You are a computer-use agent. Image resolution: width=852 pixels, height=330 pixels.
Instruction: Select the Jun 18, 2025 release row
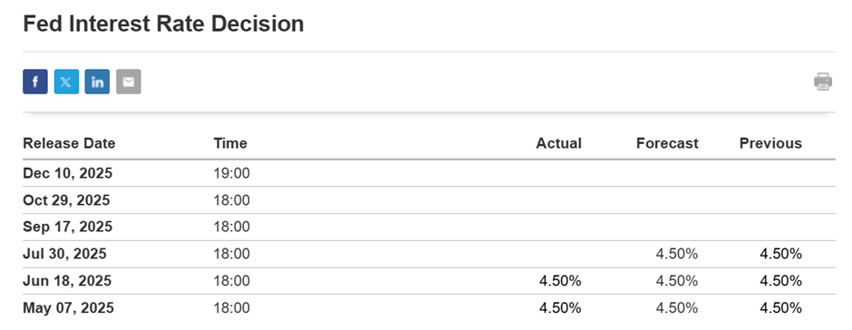tap(429, 281)
